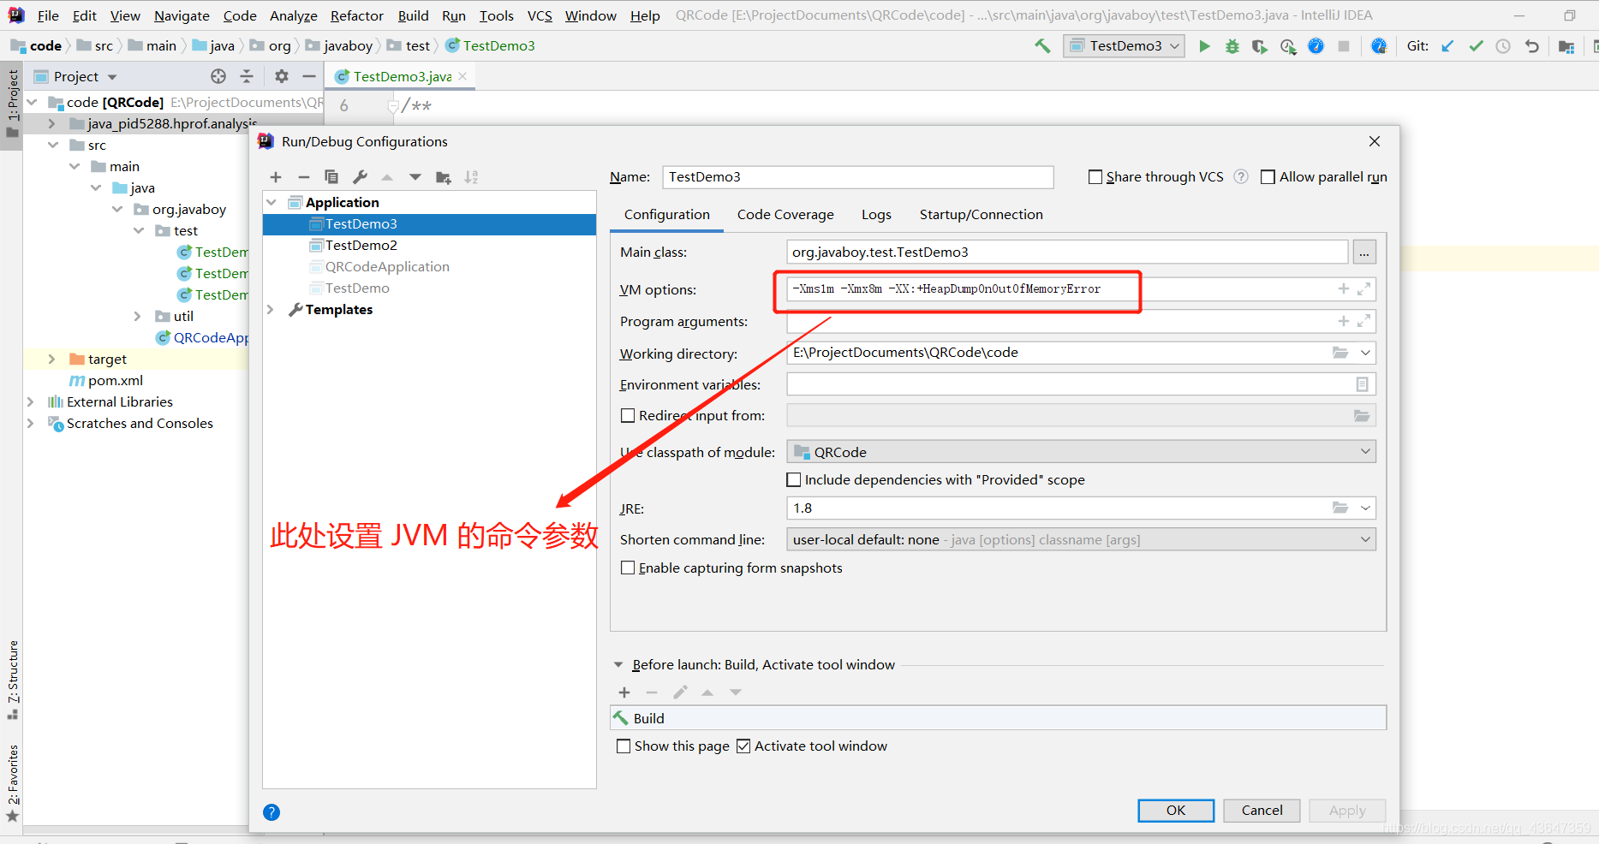Screen dimensions: 1599x844
Task: Expand VM options field icon
Action: click(x=1363, y=289)
